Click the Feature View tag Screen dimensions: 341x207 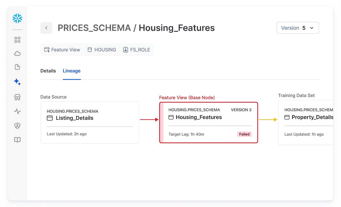point(62,50)
